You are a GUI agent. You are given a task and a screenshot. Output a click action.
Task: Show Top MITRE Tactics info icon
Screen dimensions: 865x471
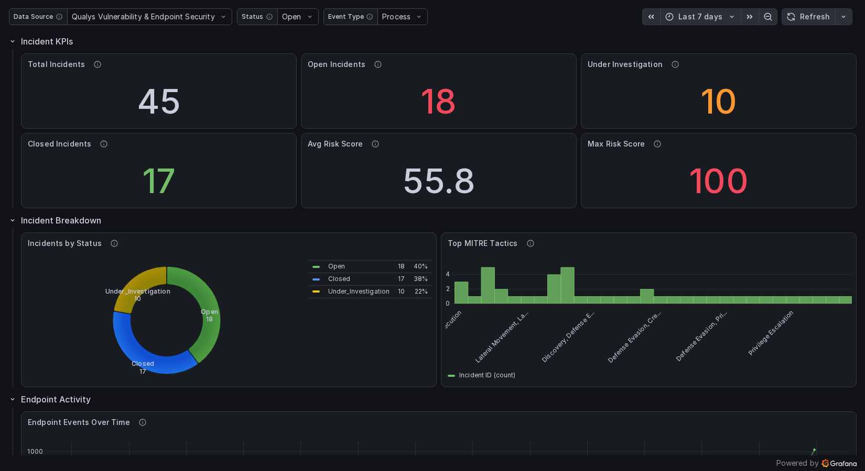(531, 243)
